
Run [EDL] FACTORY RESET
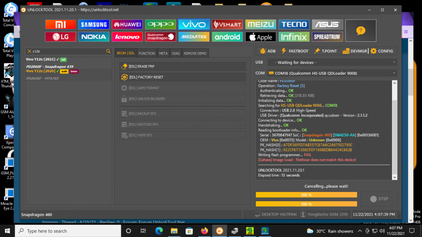point(183,77)
